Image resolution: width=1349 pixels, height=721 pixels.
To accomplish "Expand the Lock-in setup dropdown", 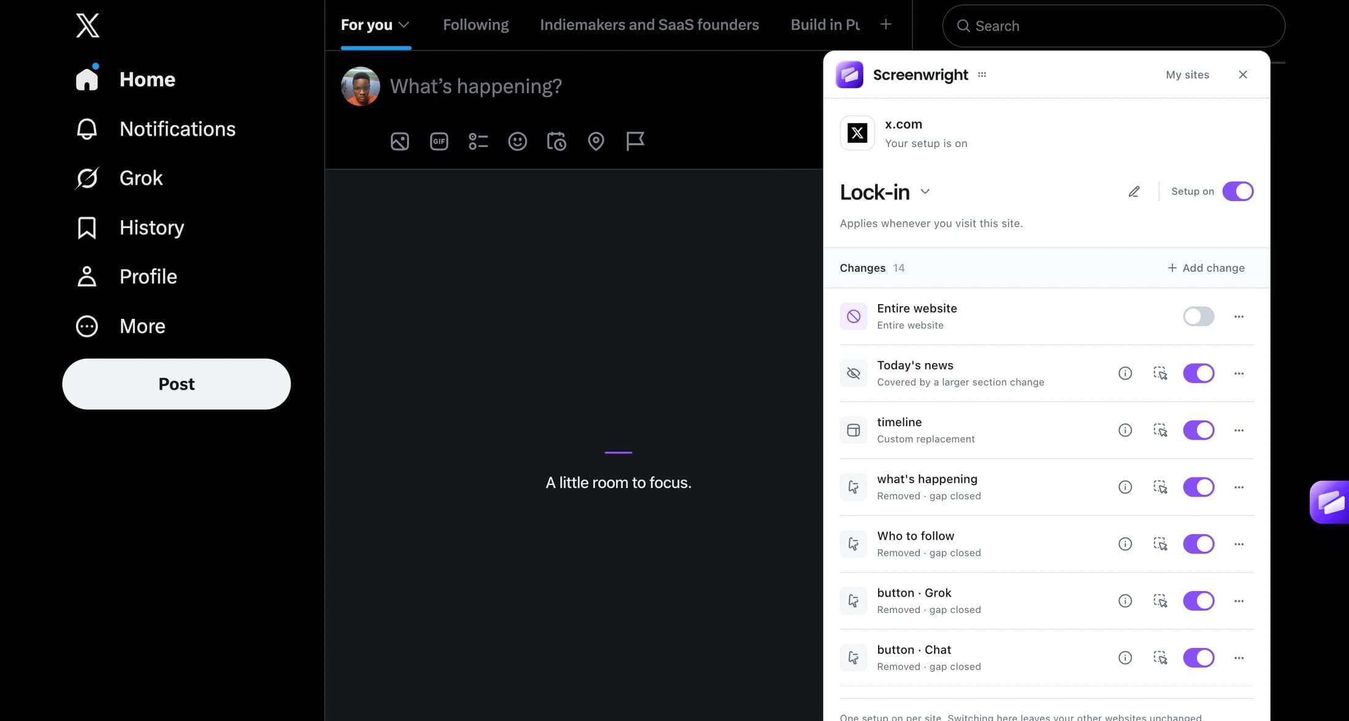I will click(x=925, y=192).
